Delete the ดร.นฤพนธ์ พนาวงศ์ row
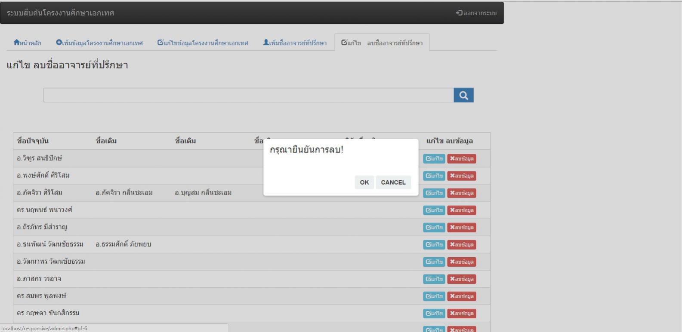 tap(462, 210)
